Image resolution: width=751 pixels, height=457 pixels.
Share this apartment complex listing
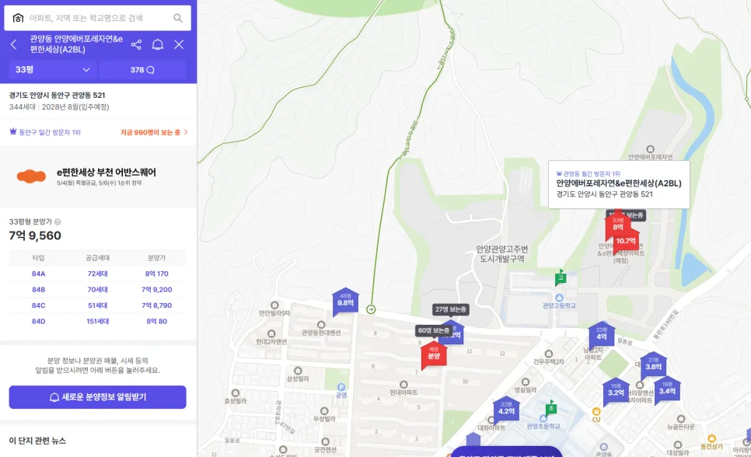[136, 44]
